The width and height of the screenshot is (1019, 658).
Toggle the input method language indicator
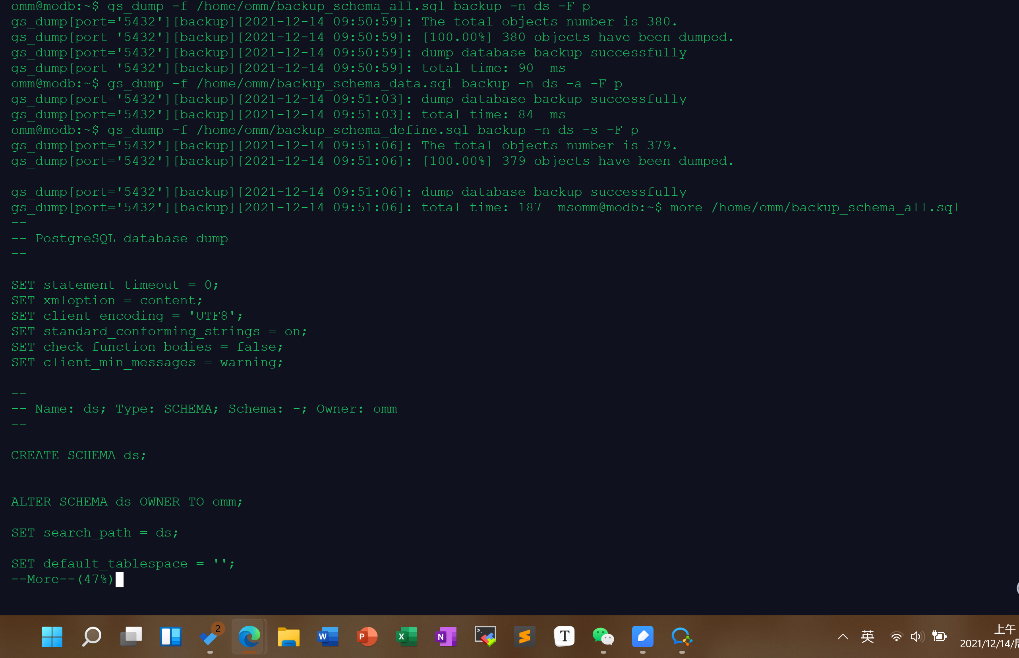coord(867,637)
